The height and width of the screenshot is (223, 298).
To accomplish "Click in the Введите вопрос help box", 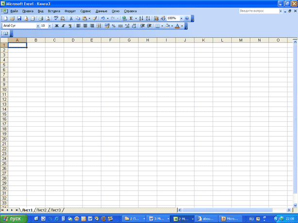I will 259,11.
